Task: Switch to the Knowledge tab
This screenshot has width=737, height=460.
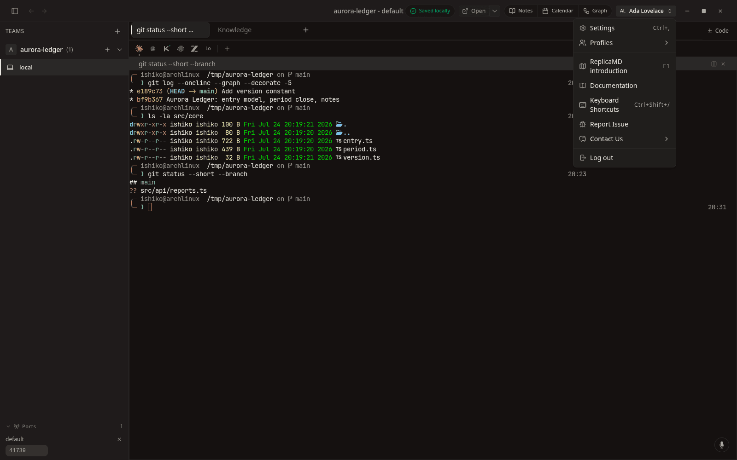Action: coord(234,30)
